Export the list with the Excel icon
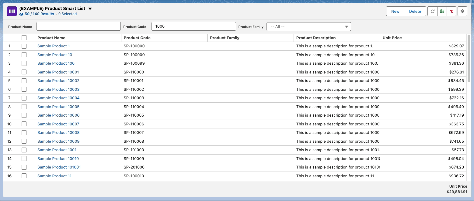 442,11
